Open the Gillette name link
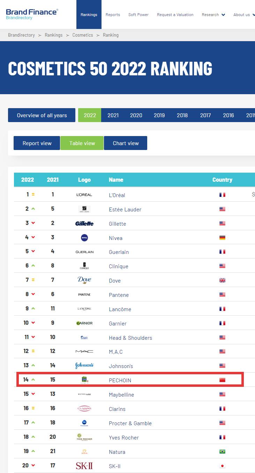Image resolution: width=255 pixels, height=473 pixels. 117,224
